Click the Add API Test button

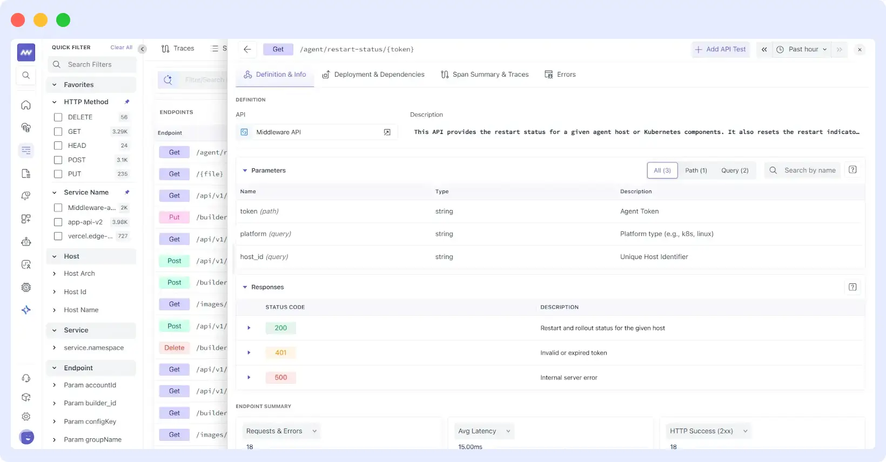tap(721, 49)
